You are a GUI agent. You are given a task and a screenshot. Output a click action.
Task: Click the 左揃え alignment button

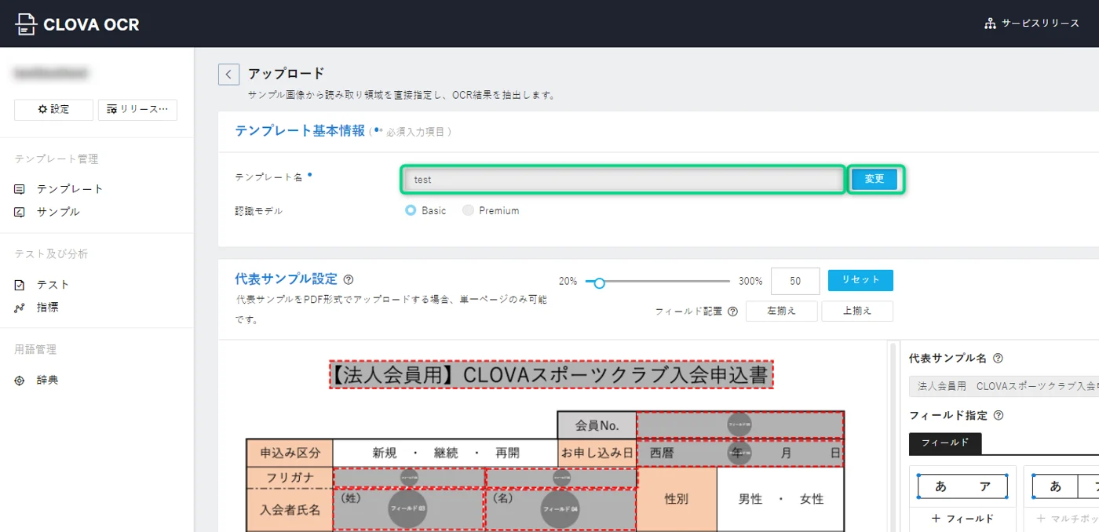(781, 312)
